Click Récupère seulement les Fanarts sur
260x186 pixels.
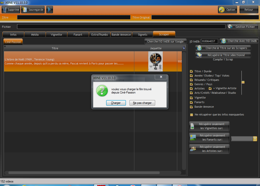[x=209, y=137]
